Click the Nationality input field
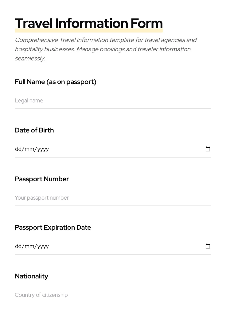226x314 pixels. pos(92,295)
